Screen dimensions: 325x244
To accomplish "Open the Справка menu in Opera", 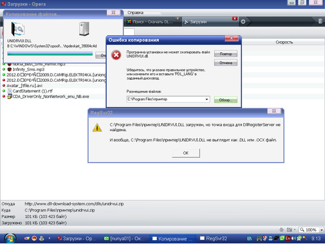I will click(x=135, y=12).
